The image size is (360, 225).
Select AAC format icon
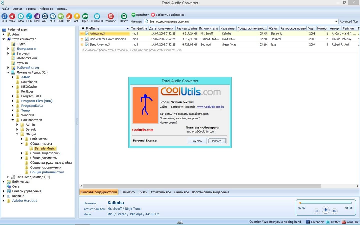pos(45,17)
